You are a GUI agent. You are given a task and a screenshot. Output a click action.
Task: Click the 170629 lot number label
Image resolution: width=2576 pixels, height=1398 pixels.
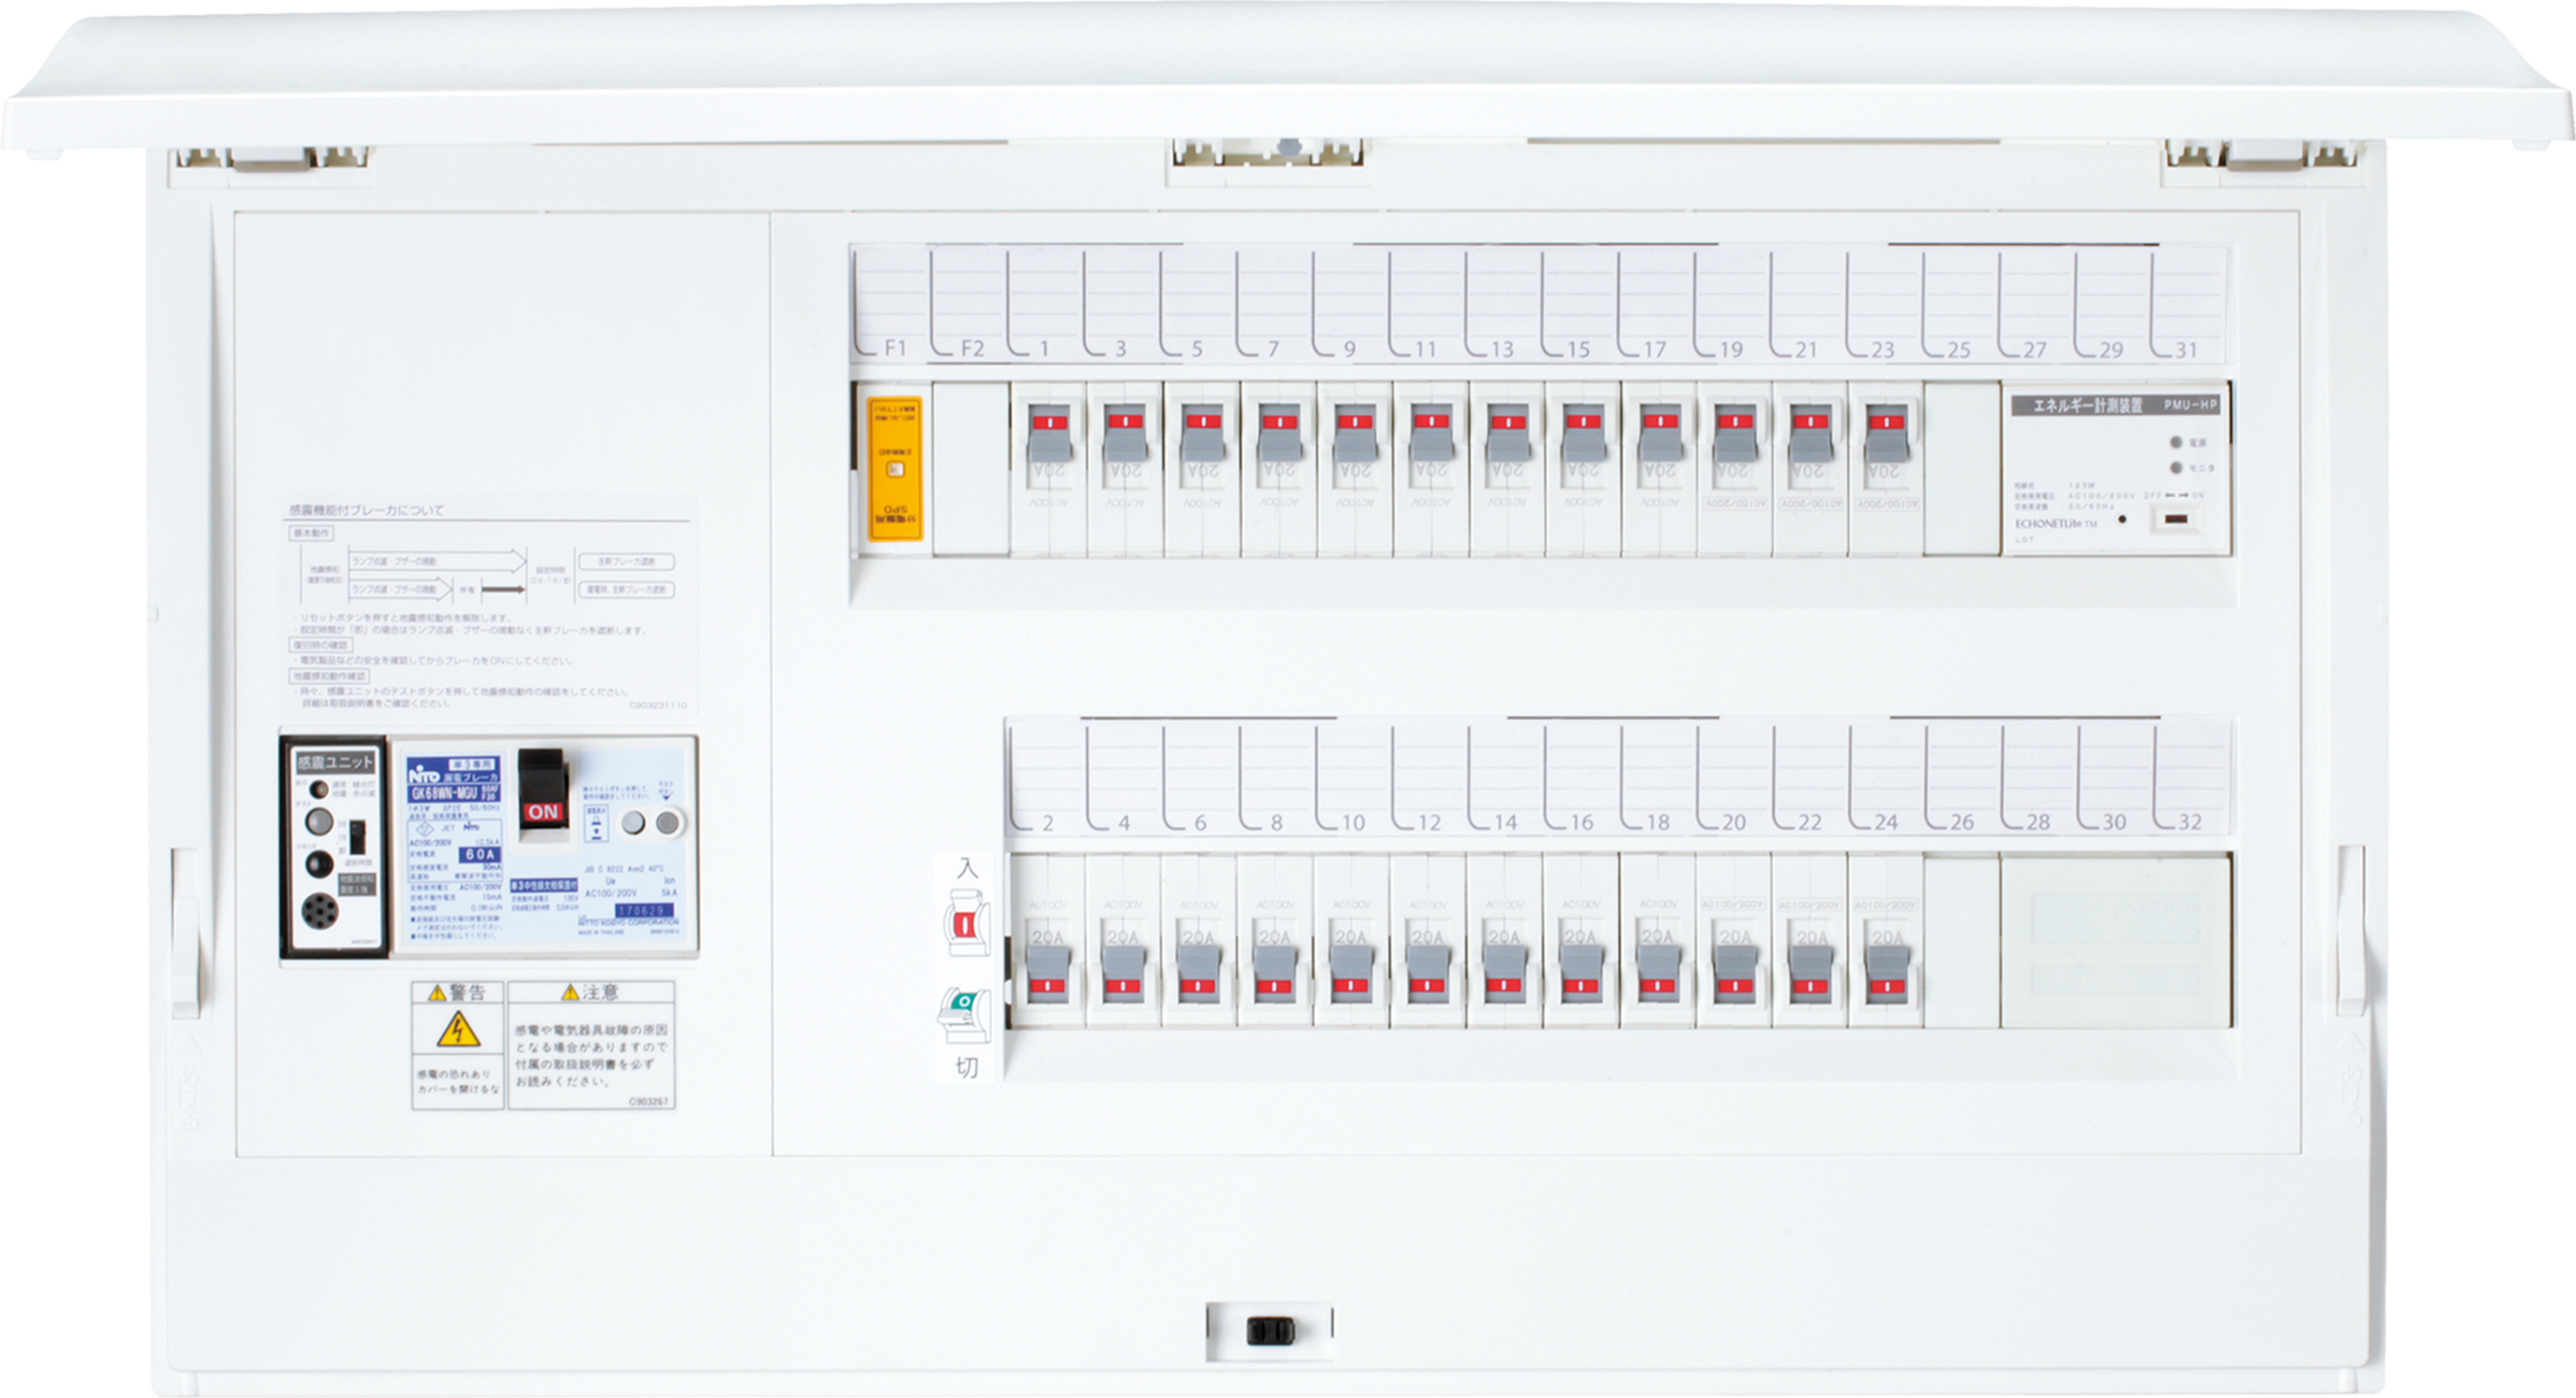point(645,911)
